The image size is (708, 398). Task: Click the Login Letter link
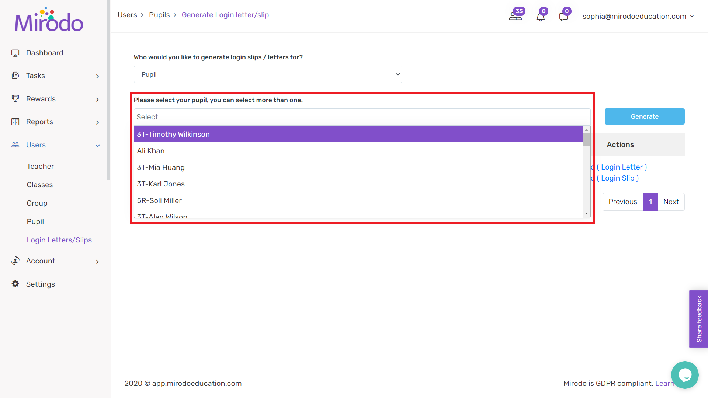point(622,167)
